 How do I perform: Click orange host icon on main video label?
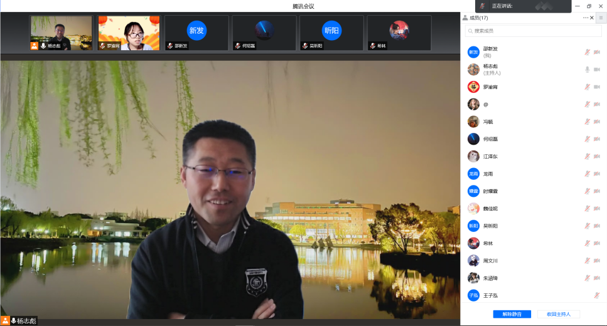click(x=6, y=320)
